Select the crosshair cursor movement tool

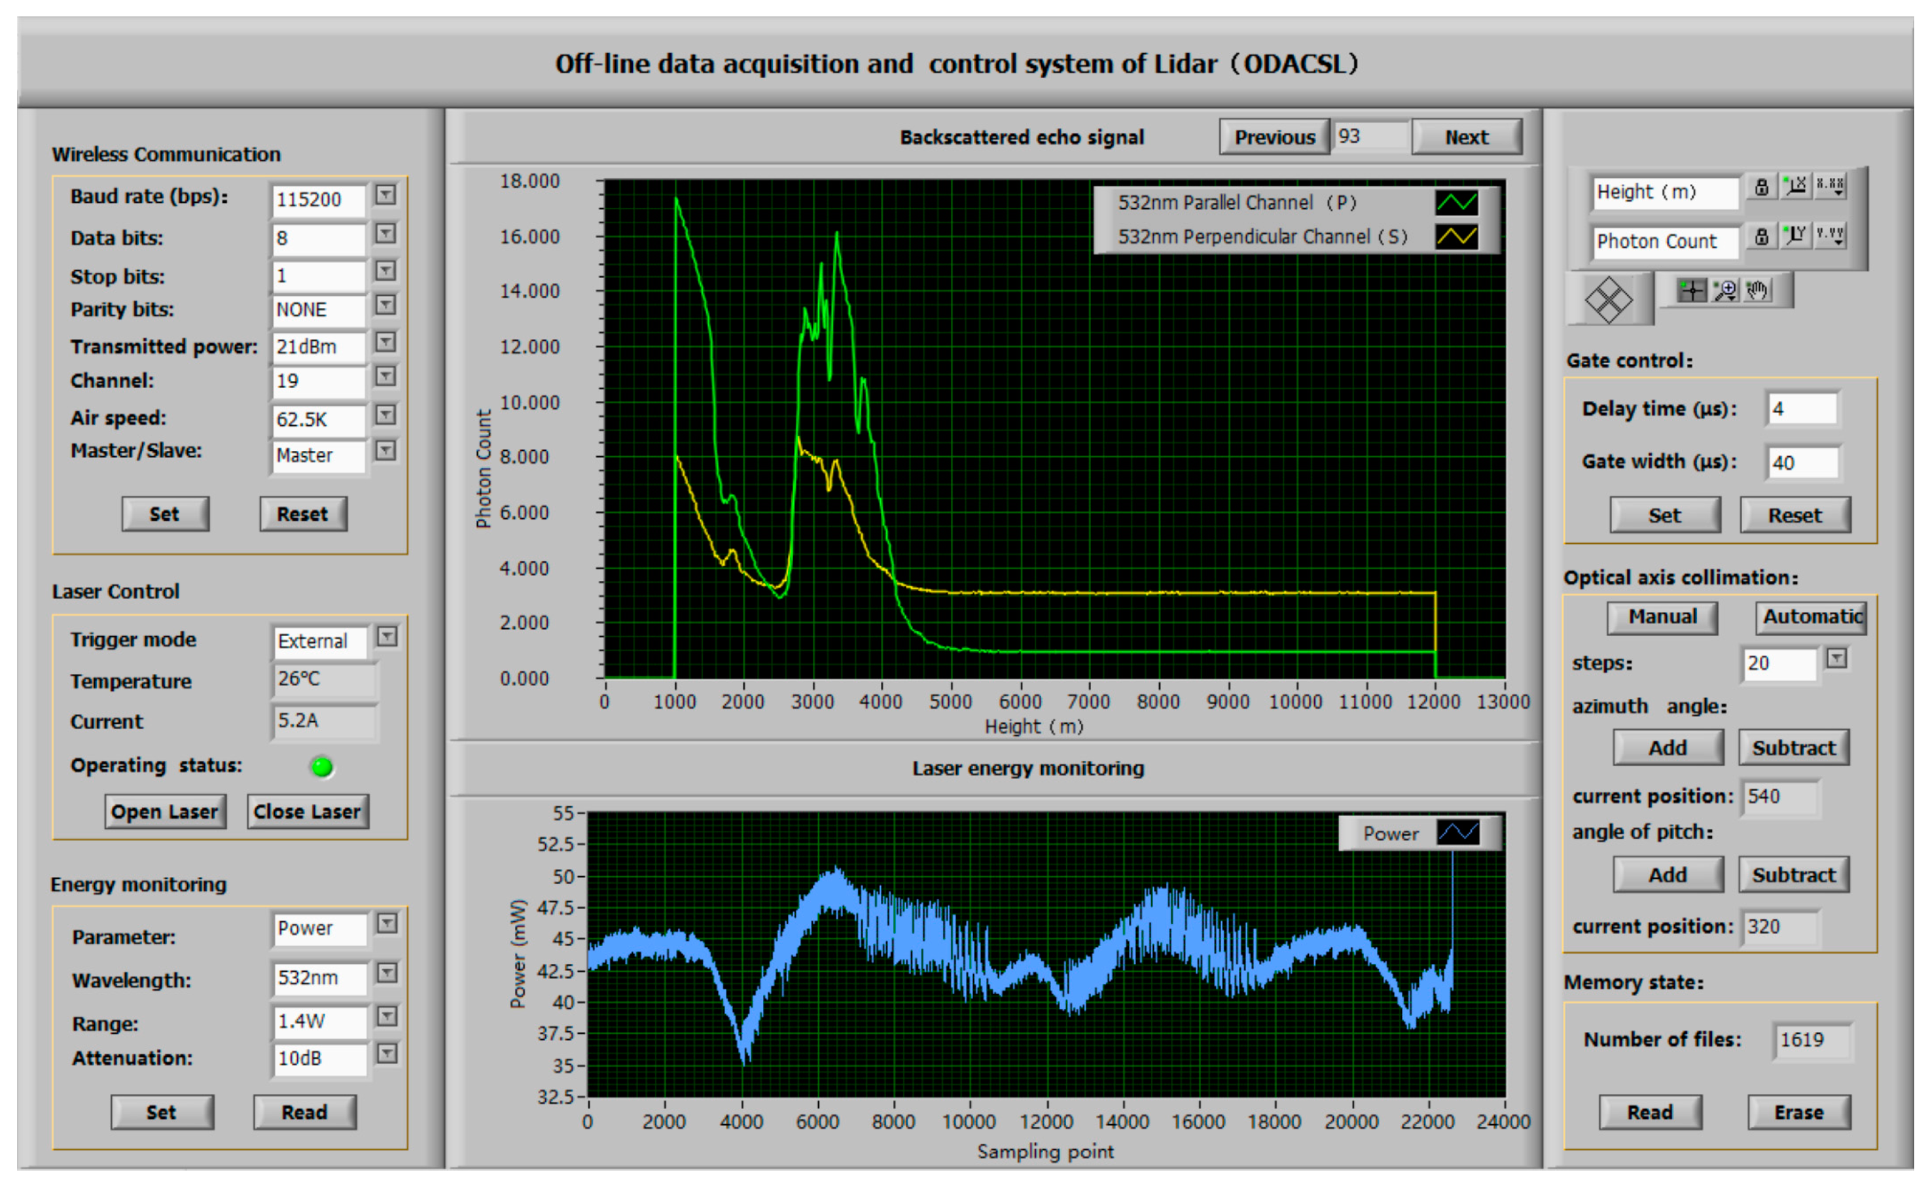1692,291
